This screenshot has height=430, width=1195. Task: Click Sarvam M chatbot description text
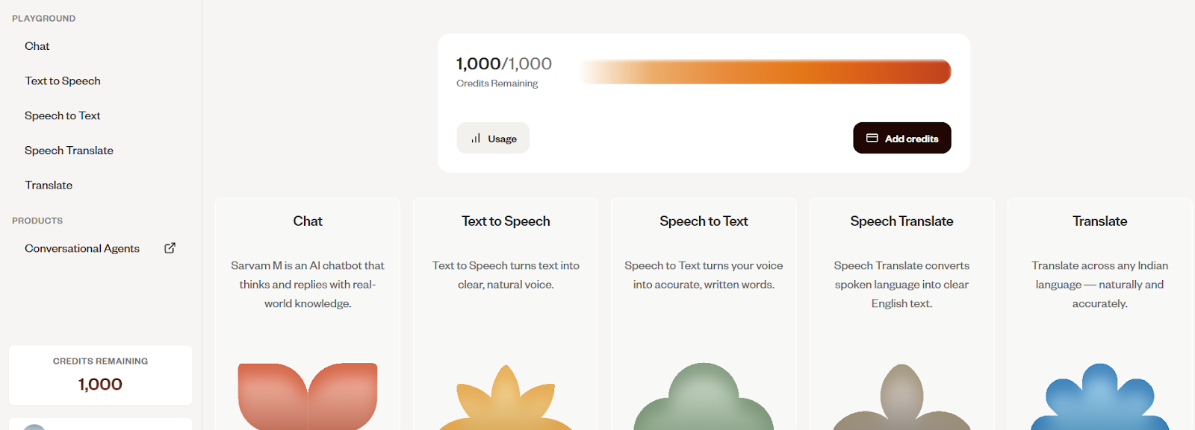[x=308, y=285]
